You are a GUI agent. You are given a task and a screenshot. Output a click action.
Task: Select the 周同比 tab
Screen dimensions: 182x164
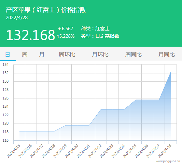coord(134,55)
